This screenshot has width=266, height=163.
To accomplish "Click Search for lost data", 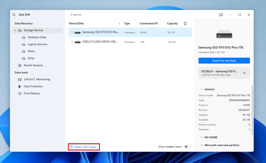I will point(224,60).
